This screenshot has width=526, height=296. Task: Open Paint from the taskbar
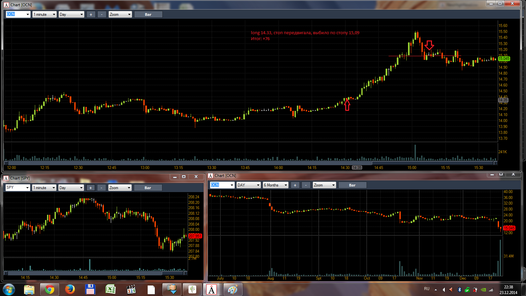point(233,290)
